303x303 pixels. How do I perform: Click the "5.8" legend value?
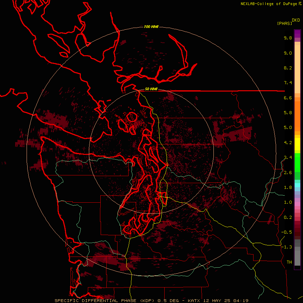(288, 113)
